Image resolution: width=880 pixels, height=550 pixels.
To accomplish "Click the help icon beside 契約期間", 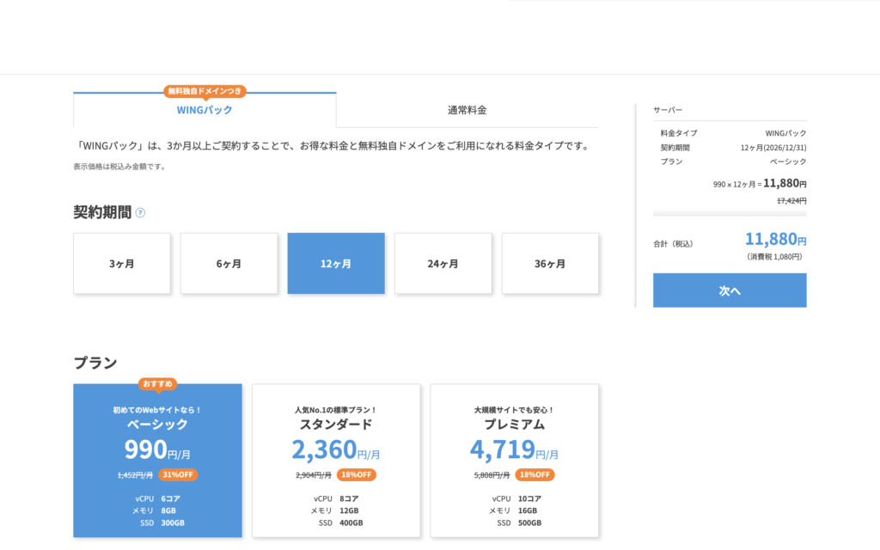I will point(140,213).
